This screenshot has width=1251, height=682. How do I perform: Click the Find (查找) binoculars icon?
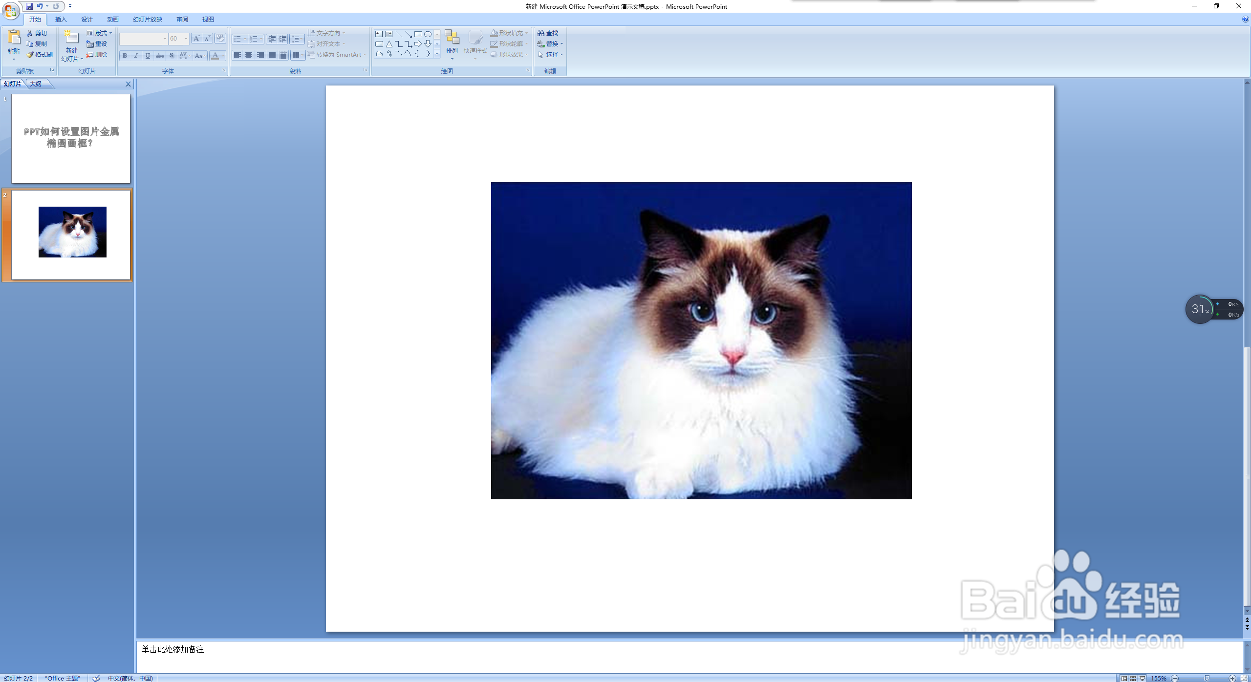[541, 33]
